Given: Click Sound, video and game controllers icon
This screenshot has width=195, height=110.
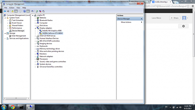Looking at the screenshot, I should coord(38,62).
